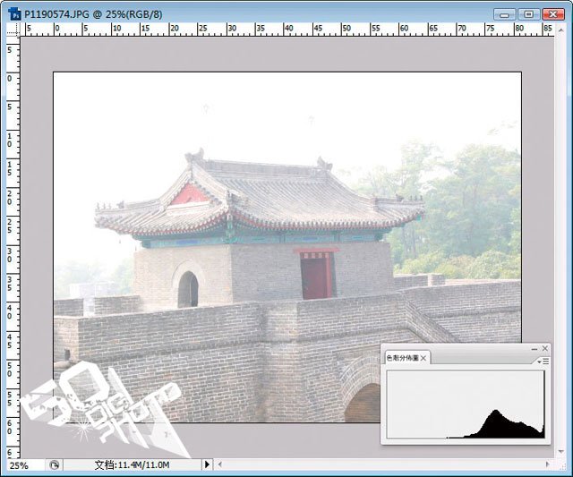573x477 pixels.
Task: Expand the status bar info options arrow
Action: coord(207,464)
